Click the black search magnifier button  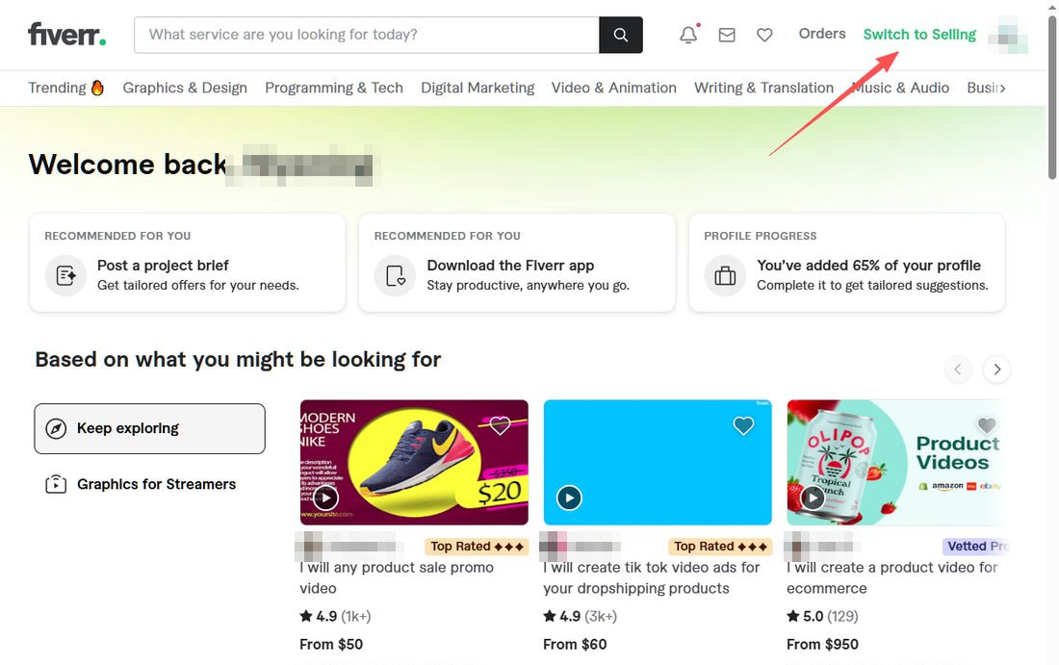point(621,35)
